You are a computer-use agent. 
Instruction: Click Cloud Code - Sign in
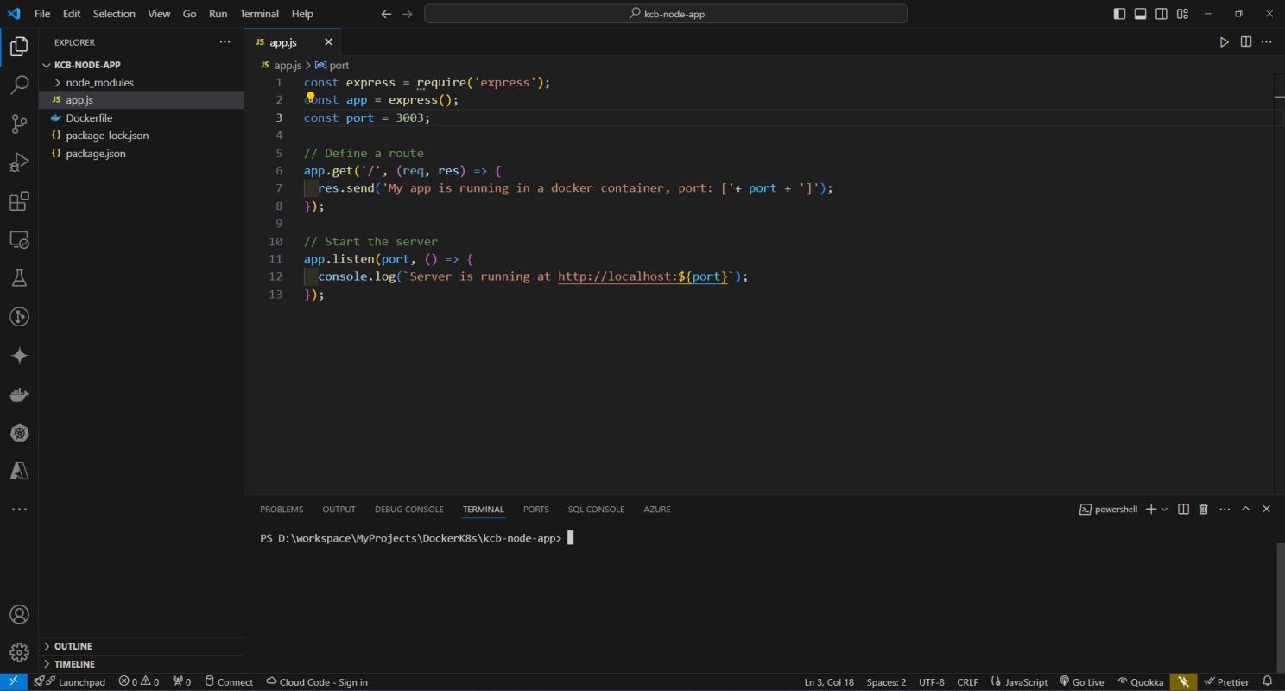pos(317,682)
